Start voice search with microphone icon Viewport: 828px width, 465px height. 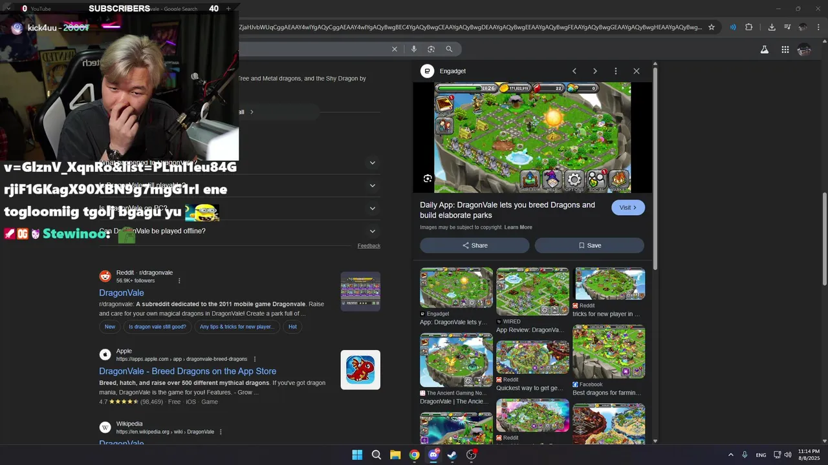pyautogui.click(x=414, y=49)
